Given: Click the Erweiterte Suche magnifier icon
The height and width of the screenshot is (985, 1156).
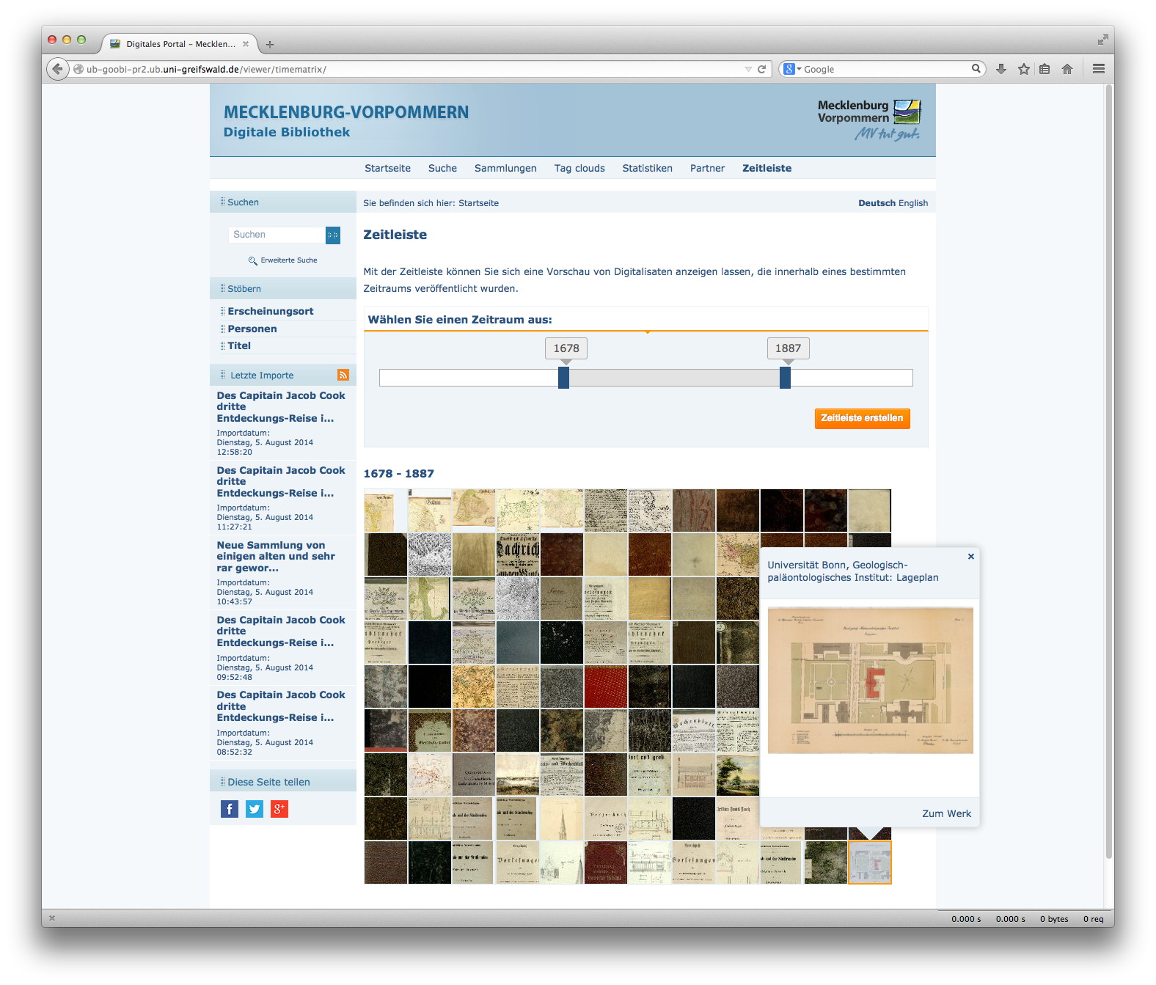Looking at the screenshot, I should coord(252,260).
